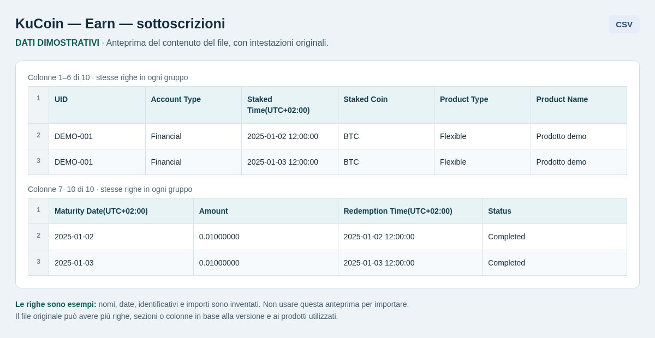655x338 pixels.
Task: Click the Staked Time(UTC+02:00) header
Action: pyautogui.click(x=290, y=105)
